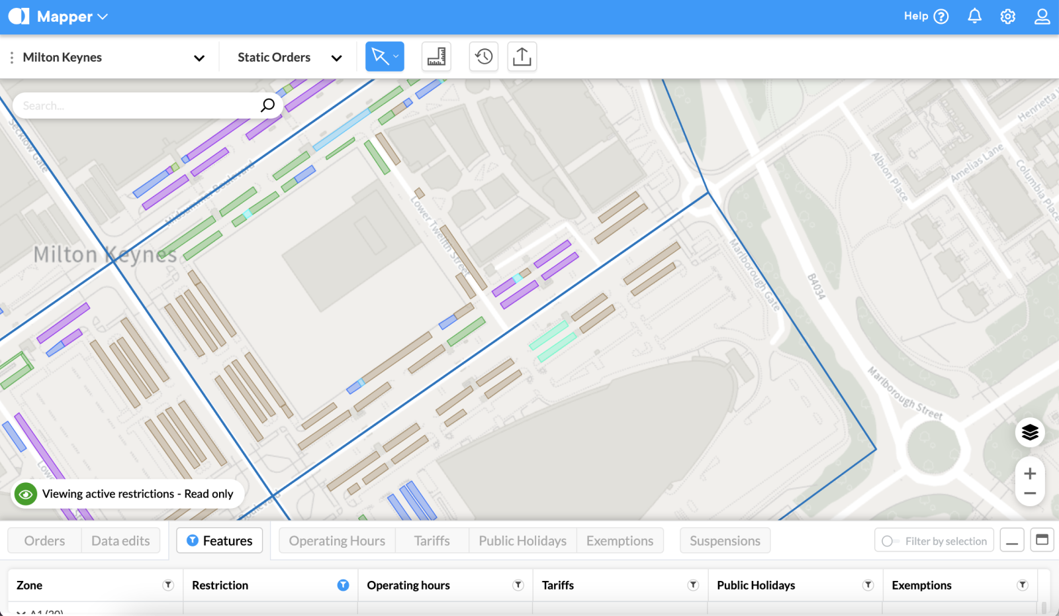Open notifications bell
Image resolution: width=1059 pixels, height=616 pixels.
click(x=974, y=17)
